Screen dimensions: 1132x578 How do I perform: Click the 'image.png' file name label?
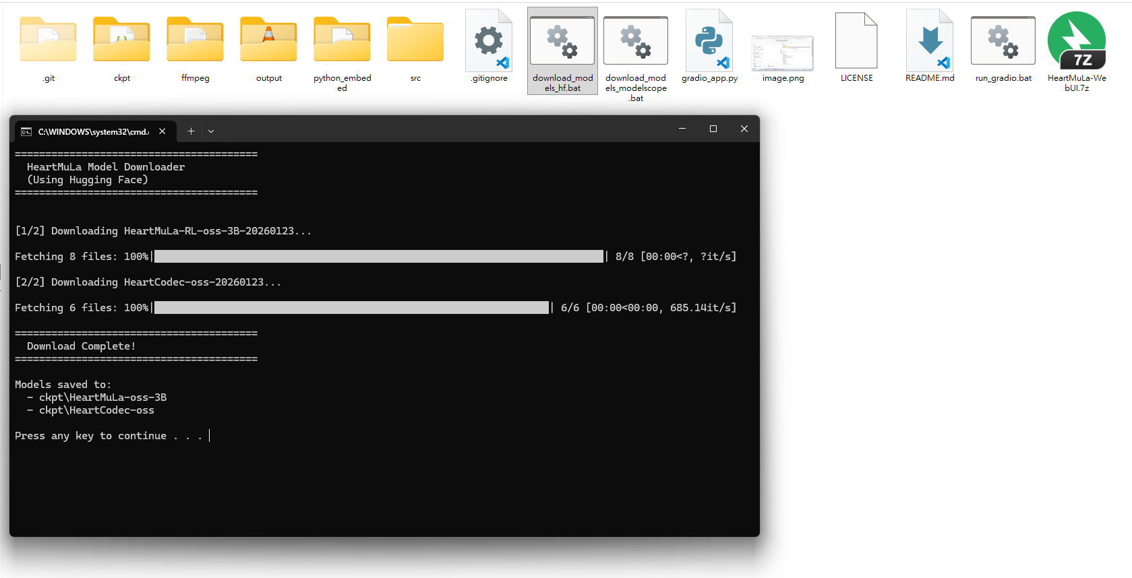click(783, 78)
